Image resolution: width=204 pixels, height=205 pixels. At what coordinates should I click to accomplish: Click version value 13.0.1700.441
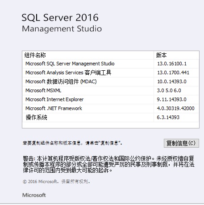point(173,73)
